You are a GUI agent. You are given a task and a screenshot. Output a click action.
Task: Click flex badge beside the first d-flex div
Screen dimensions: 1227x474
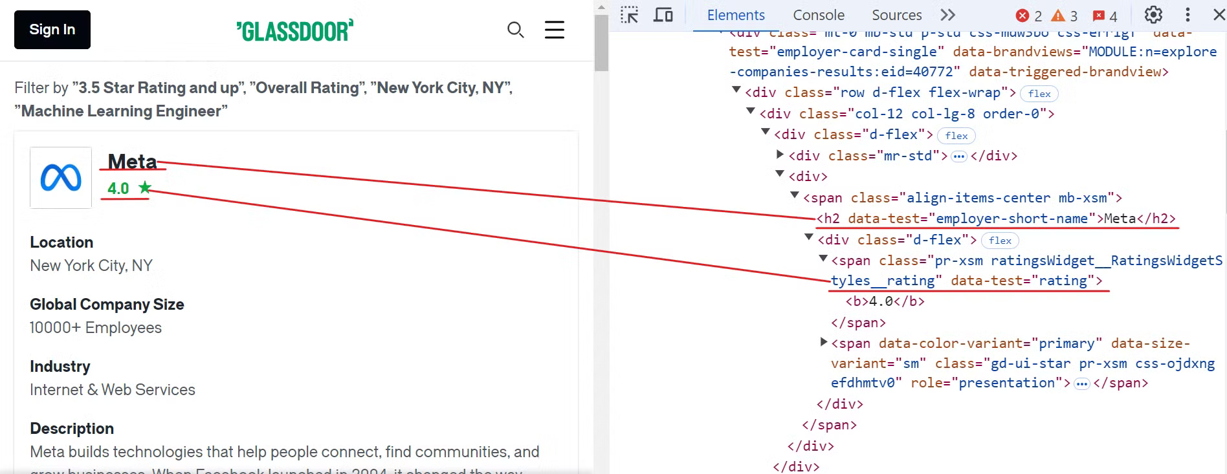[x=956, y=136]
